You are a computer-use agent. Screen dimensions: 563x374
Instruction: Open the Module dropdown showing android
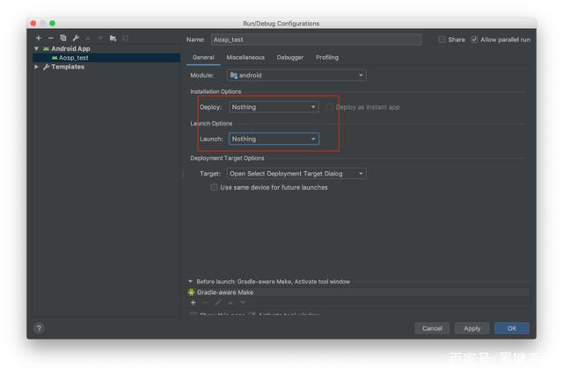[x=296, y=76]
